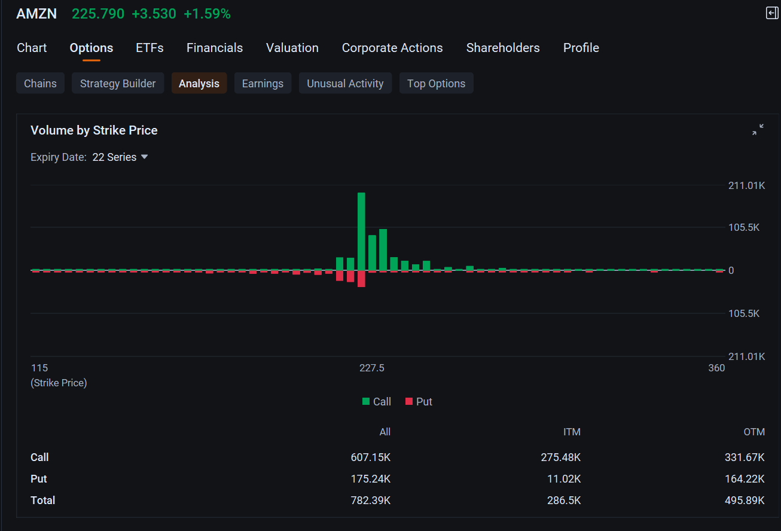This screenshot has height=531, width=781.
Task: Select the Corporate Actions tab
Action: [392, 48]
